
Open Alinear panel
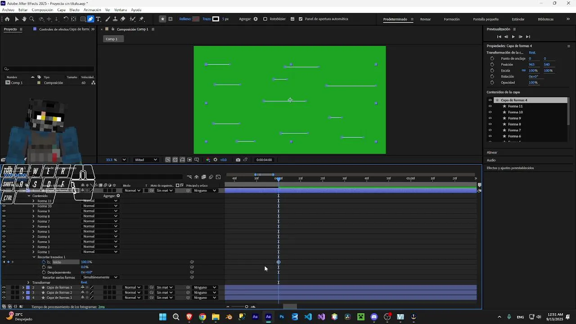point(492,153)
